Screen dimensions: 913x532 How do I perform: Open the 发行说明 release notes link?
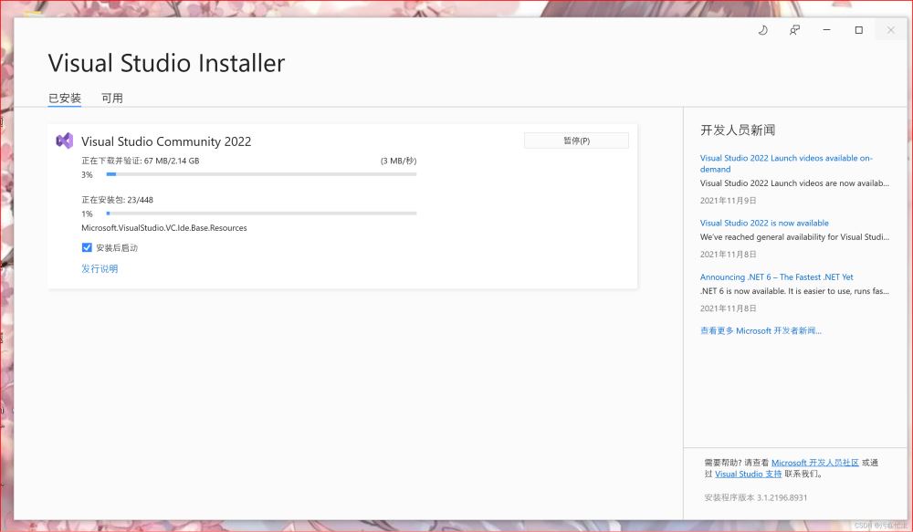(100, 268)
